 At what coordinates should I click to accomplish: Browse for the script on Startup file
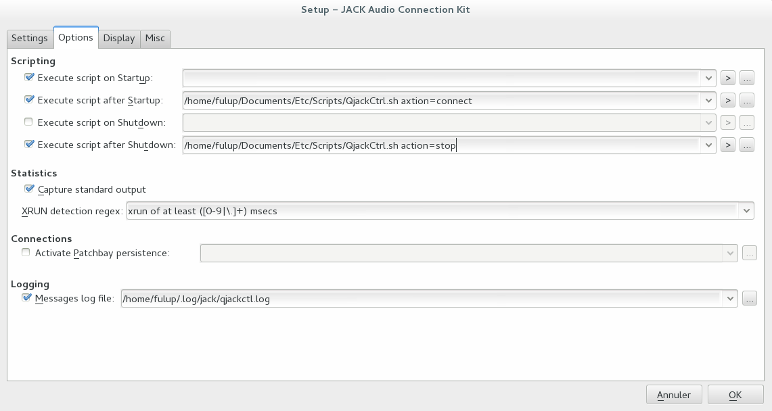pos(747,78)
